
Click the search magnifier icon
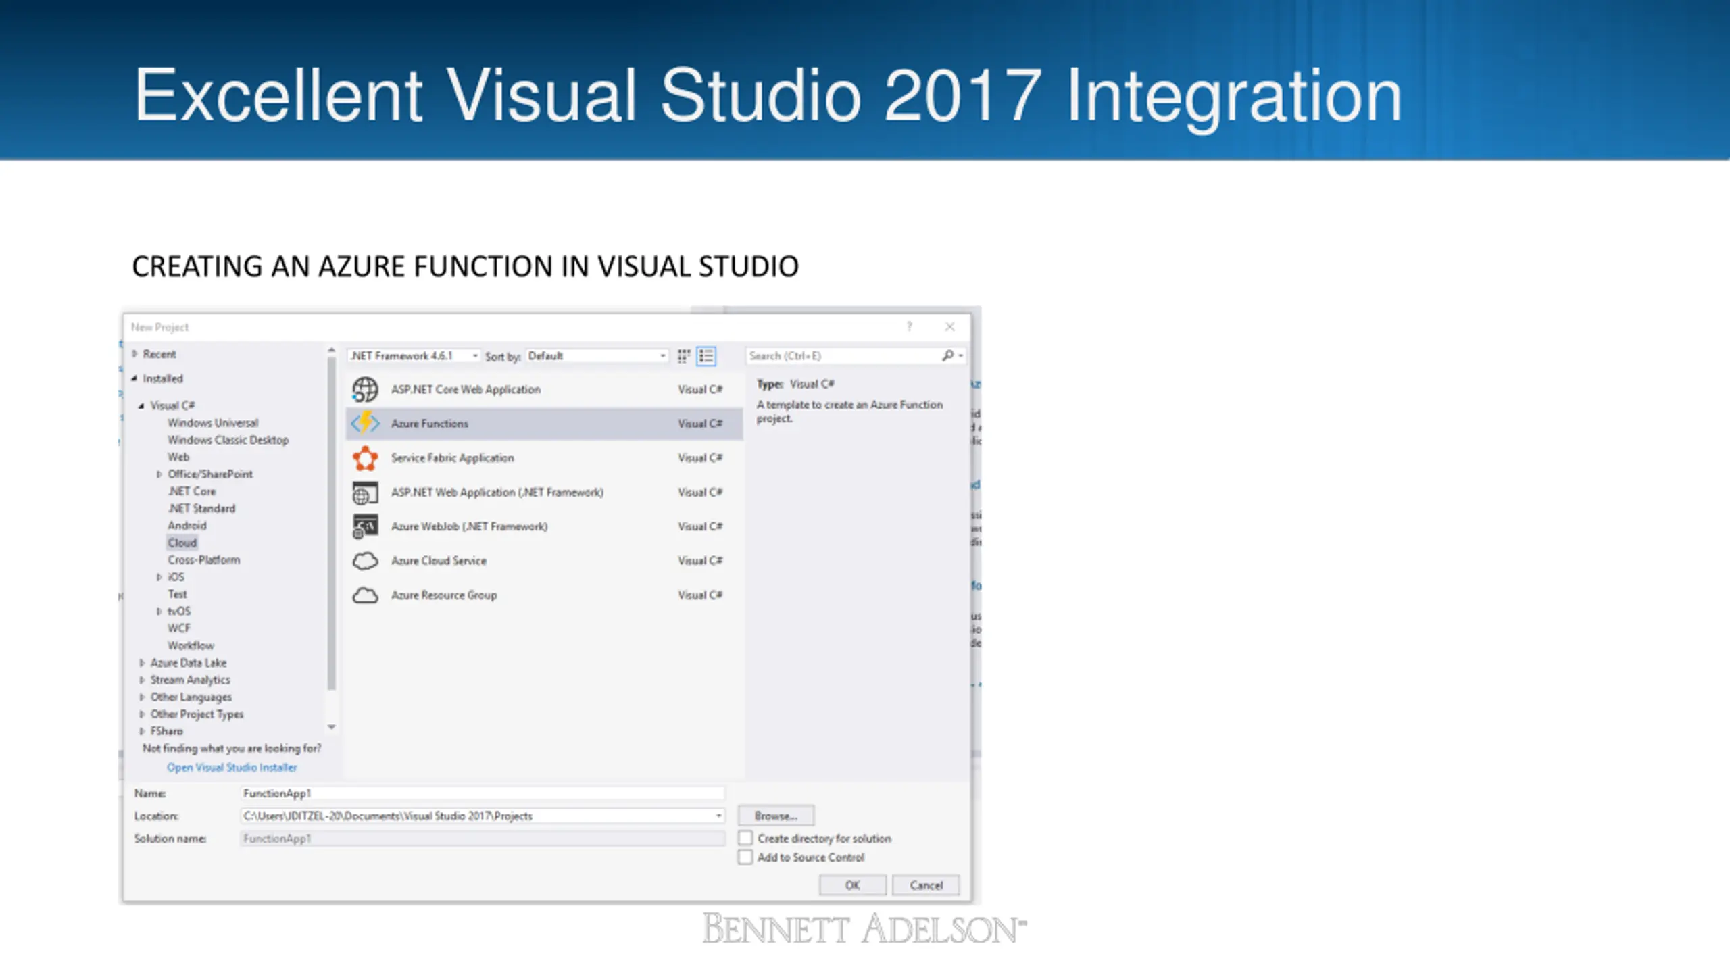pos(947,355)
